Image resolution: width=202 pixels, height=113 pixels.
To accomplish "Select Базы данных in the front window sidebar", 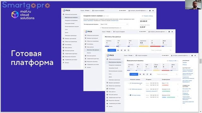I will click(x=112, y=92).
